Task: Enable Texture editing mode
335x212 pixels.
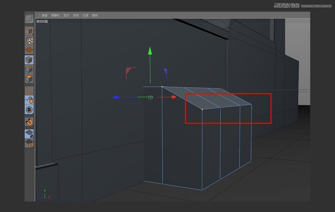Action: tap(29, 40)
